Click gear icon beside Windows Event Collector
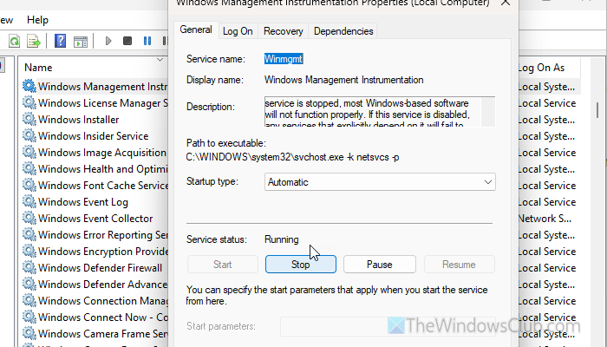This screenshot has width=607, height=347. [29, 218]
